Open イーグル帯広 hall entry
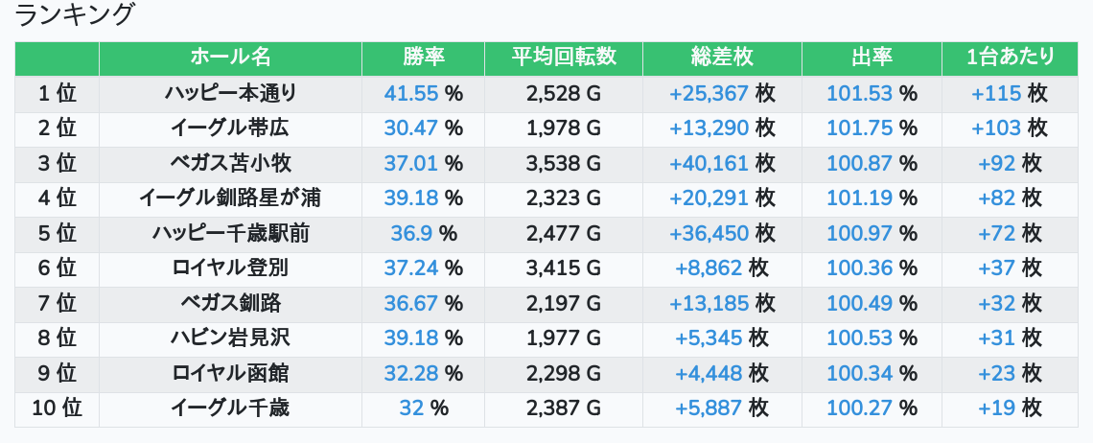This screenshot has height=443, width=1093. coord(230,128)
